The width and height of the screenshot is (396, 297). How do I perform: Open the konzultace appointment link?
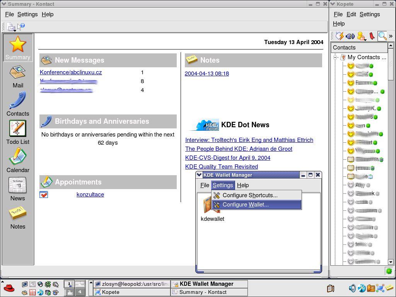click(90, 195)
